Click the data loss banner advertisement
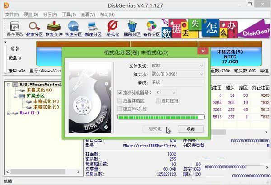Viewport: 271px width, 185px height. [x=215, y=28]
